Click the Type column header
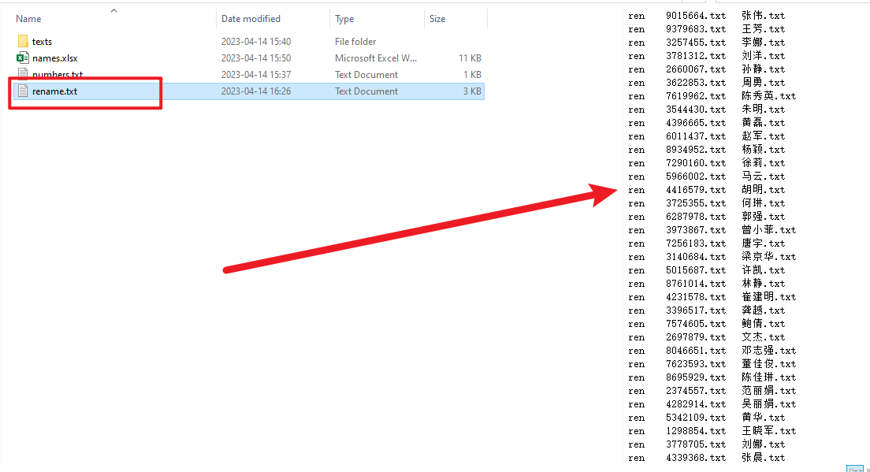The height and width of the screenshot is (472, 870). [344, 19]
